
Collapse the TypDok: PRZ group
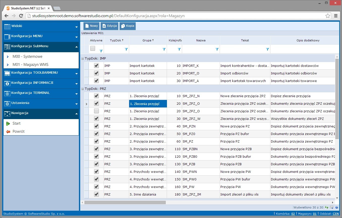point(82,89)
